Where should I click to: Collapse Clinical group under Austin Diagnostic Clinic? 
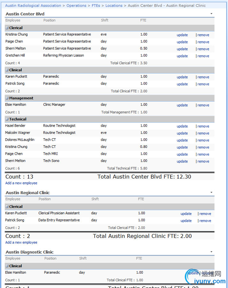click(x=7, y=266)
